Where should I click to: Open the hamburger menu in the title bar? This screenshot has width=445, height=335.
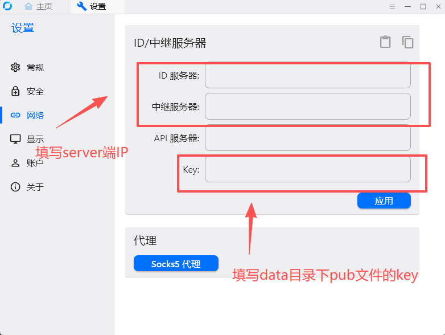click(392, 6)
